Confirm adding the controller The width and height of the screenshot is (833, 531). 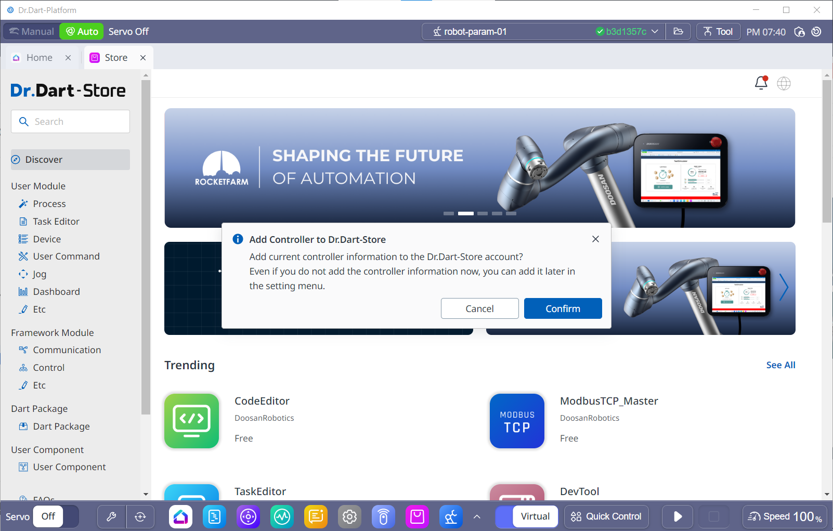click(x=563, y=308)
